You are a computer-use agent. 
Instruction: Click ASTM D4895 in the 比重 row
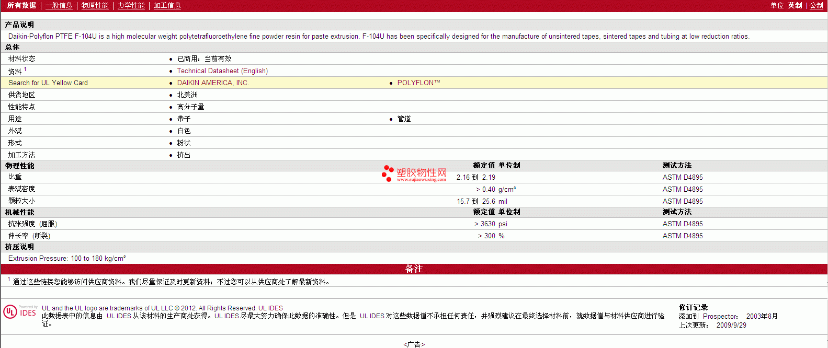click(x=683, y=177)
